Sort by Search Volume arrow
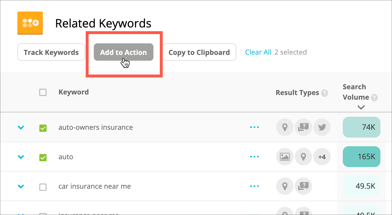 361,107
